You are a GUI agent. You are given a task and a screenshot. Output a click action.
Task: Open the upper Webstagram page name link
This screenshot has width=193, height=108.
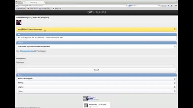pyautogui.click(x=92, y=97)
